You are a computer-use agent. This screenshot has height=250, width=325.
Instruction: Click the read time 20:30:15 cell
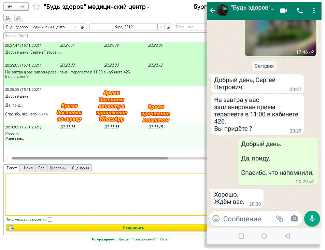(155, 127)
